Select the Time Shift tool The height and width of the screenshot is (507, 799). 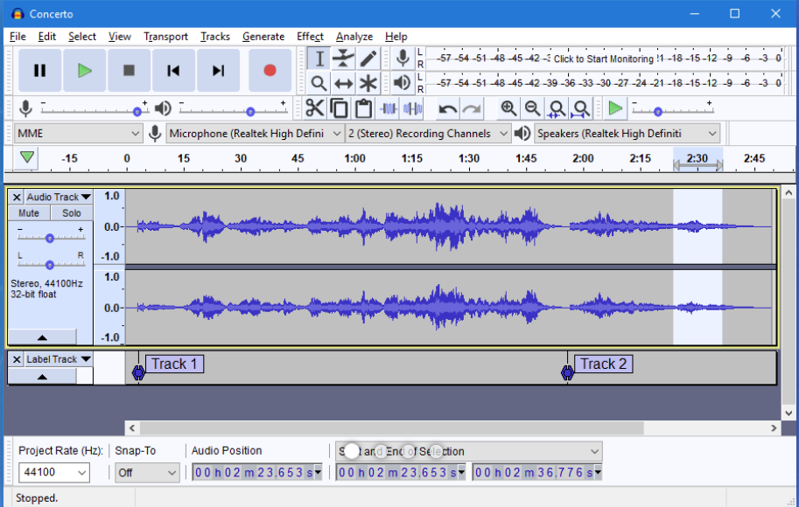(x=343, y=83)
